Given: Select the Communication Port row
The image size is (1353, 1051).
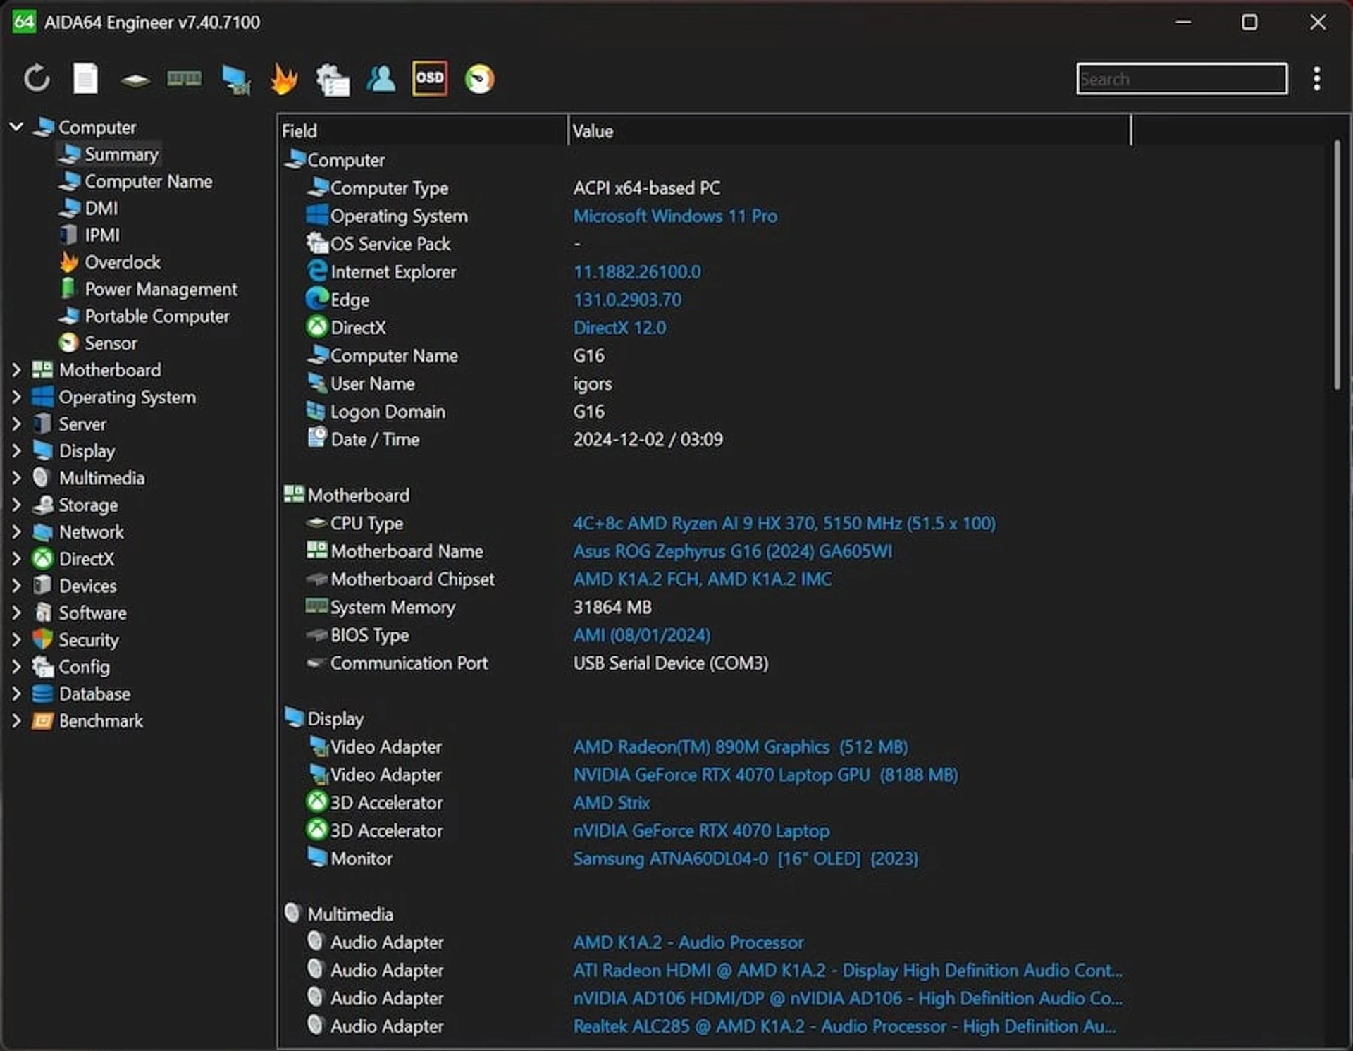Looking at the screenshot, I should 705,663.
